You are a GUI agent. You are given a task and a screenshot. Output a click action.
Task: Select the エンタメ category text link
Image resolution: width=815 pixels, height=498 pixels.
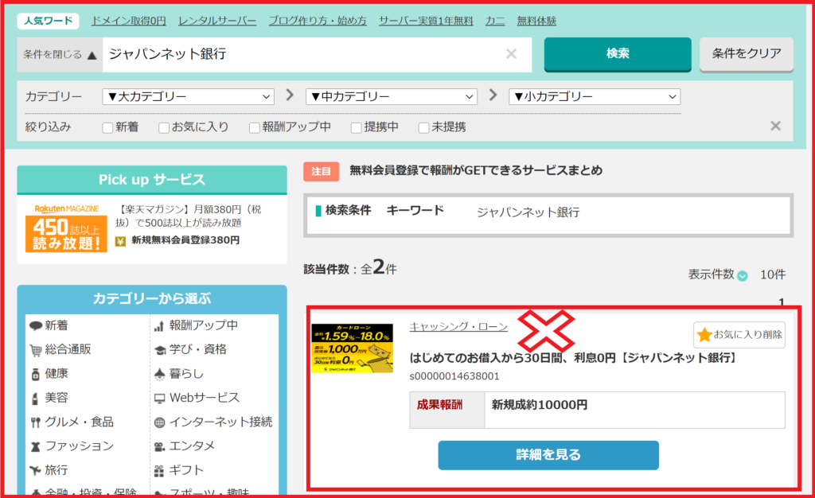(192, 446)
